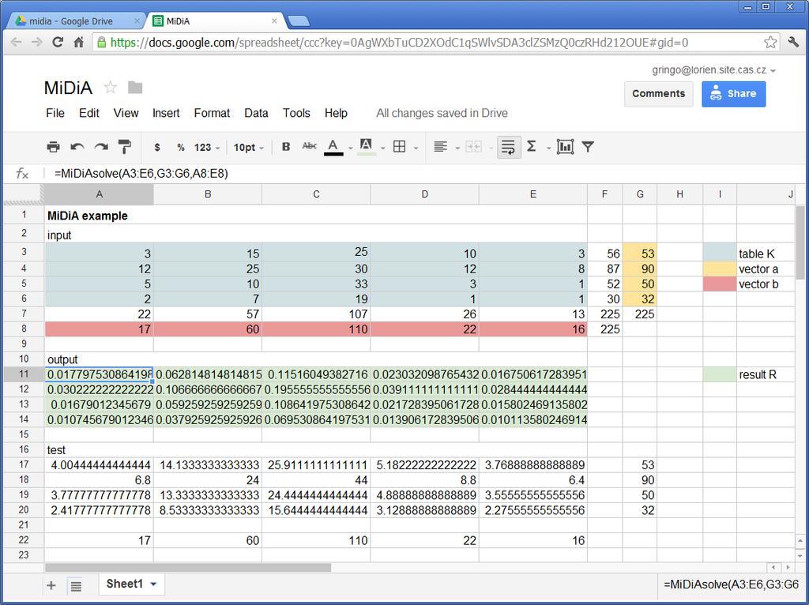Toggle strikethrough formatting
Screen dimensions: 809x605
(x=309, y=146)
